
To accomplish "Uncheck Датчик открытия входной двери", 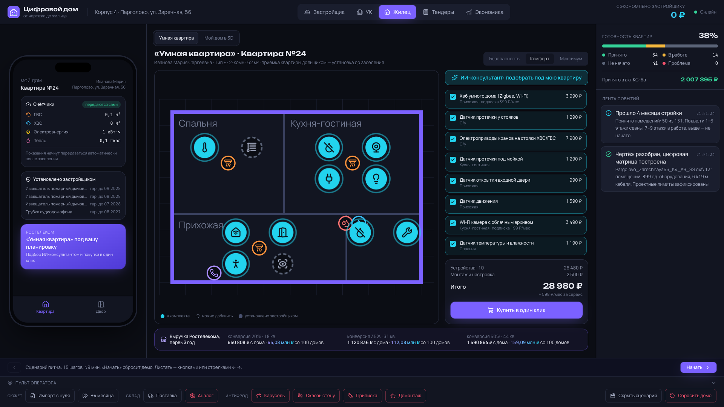I will tap(453, 181).
